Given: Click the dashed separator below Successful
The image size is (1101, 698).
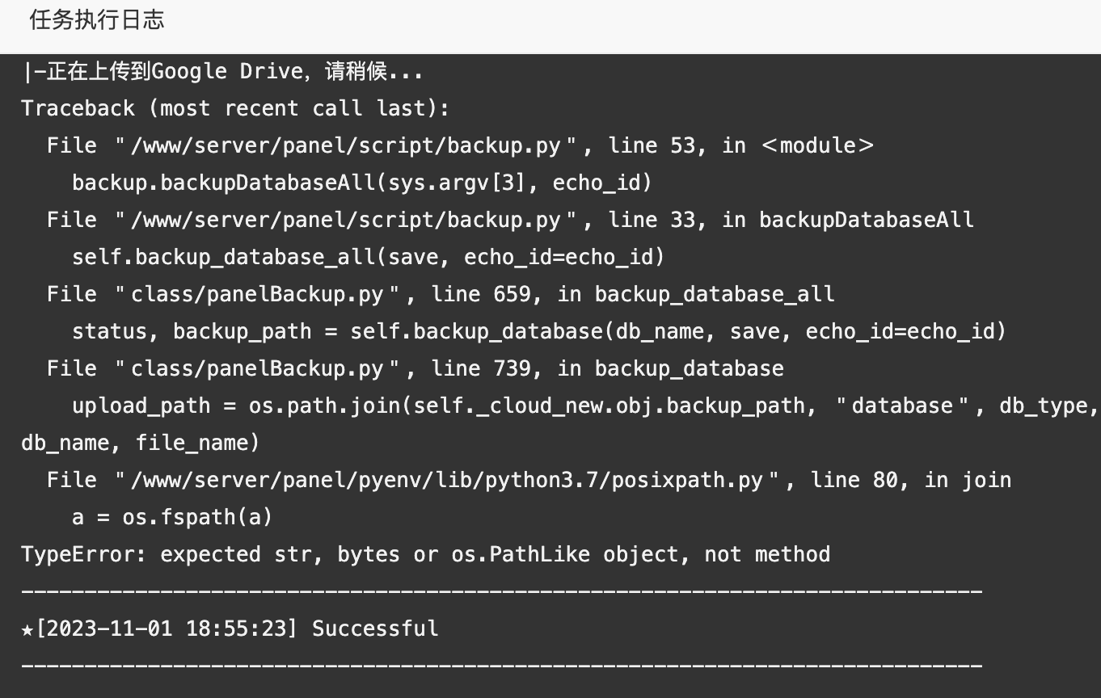Looking at the screenshot, I should (x=502, y=666).
